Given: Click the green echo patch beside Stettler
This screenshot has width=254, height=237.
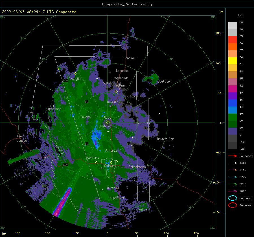Looking at the screenshot, I should point(151,78).
